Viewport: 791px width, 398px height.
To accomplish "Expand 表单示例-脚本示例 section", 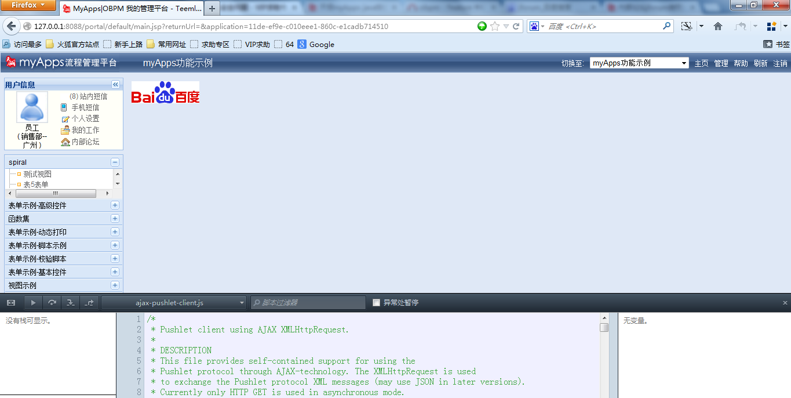I will (x=115, y=245).
